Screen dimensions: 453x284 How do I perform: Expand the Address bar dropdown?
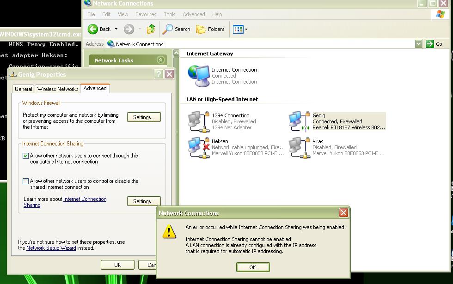(x=419, y=44)
